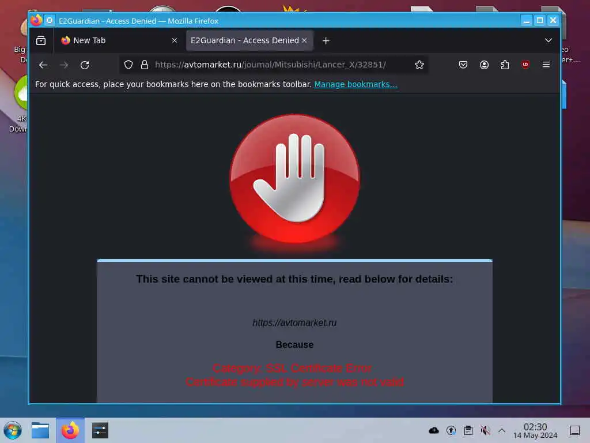
Task: Open the updates tray icon
Action: (x=451, y=430)
